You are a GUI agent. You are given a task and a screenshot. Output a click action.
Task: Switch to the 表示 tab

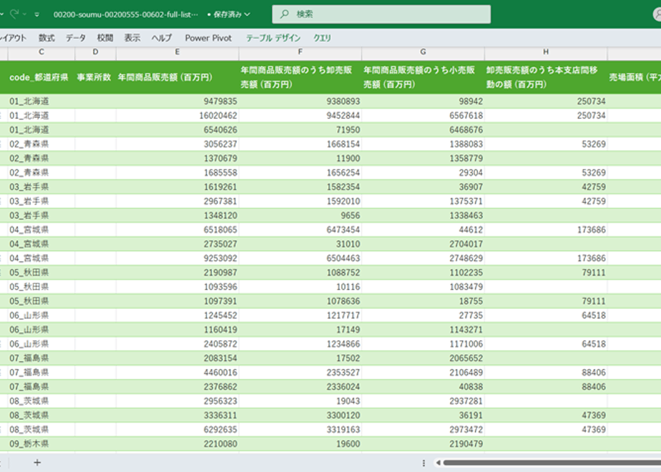[132, 38]
